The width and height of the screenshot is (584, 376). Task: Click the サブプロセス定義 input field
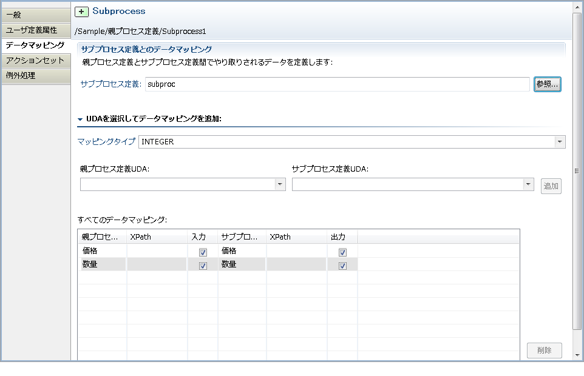coord(337,84)
